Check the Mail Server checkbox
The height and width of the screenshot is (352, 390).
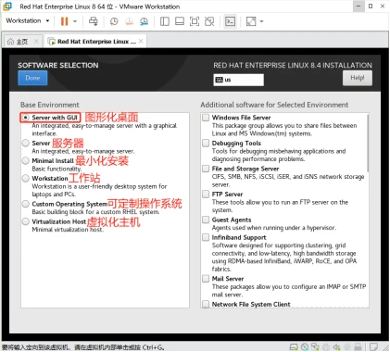(206, 279)
